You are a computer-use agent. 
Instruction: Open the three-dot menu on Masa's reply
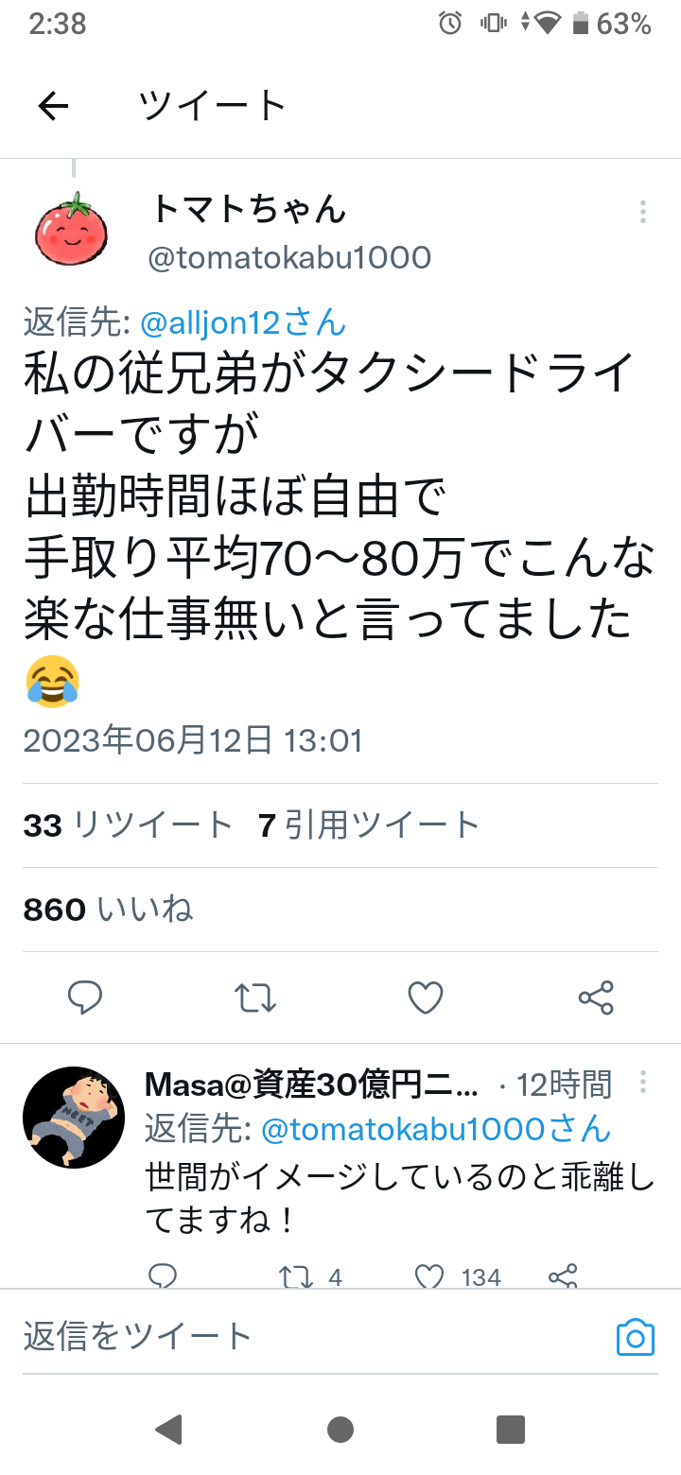tap(643, 1082)
